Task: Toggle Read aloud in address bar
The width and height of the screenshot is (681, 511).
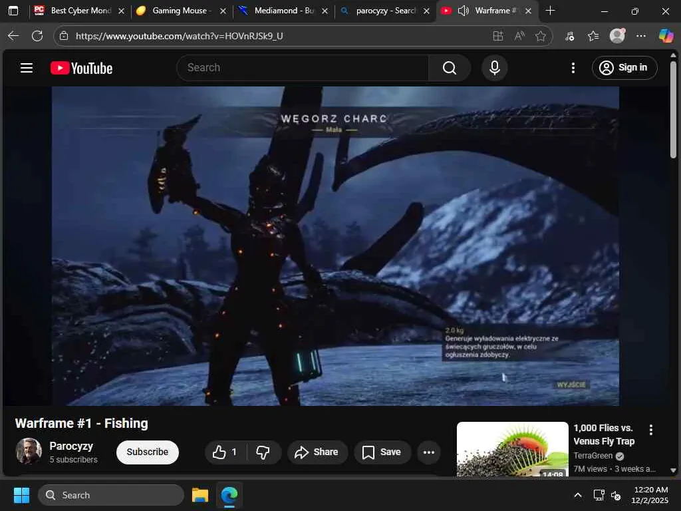Action: click(x=519, y=36)
